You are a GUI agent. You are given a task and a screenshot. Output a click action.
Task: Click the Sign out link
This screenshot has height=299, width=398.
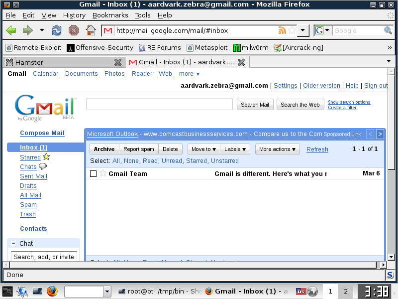click(x=376, y=86)
